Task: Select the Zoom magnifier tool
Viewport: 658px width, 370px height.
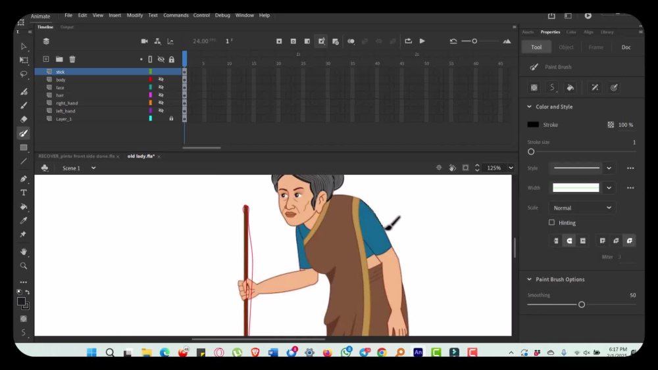Action: coord(24,266)
